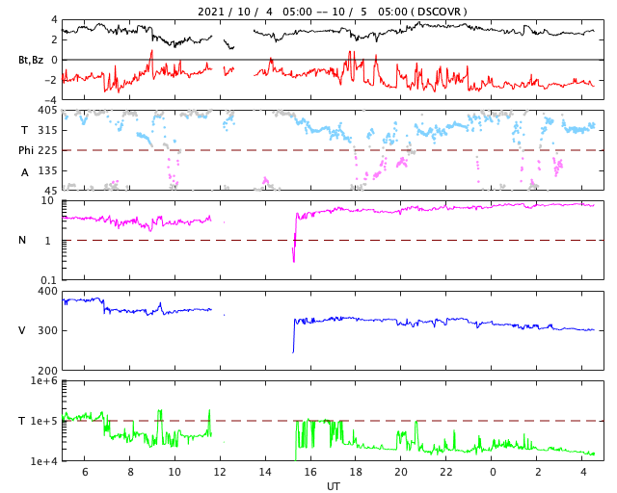This screenshot has height=493, width=617.
Task: Click the Bt,Bz axis label
Action: point(31,60)
